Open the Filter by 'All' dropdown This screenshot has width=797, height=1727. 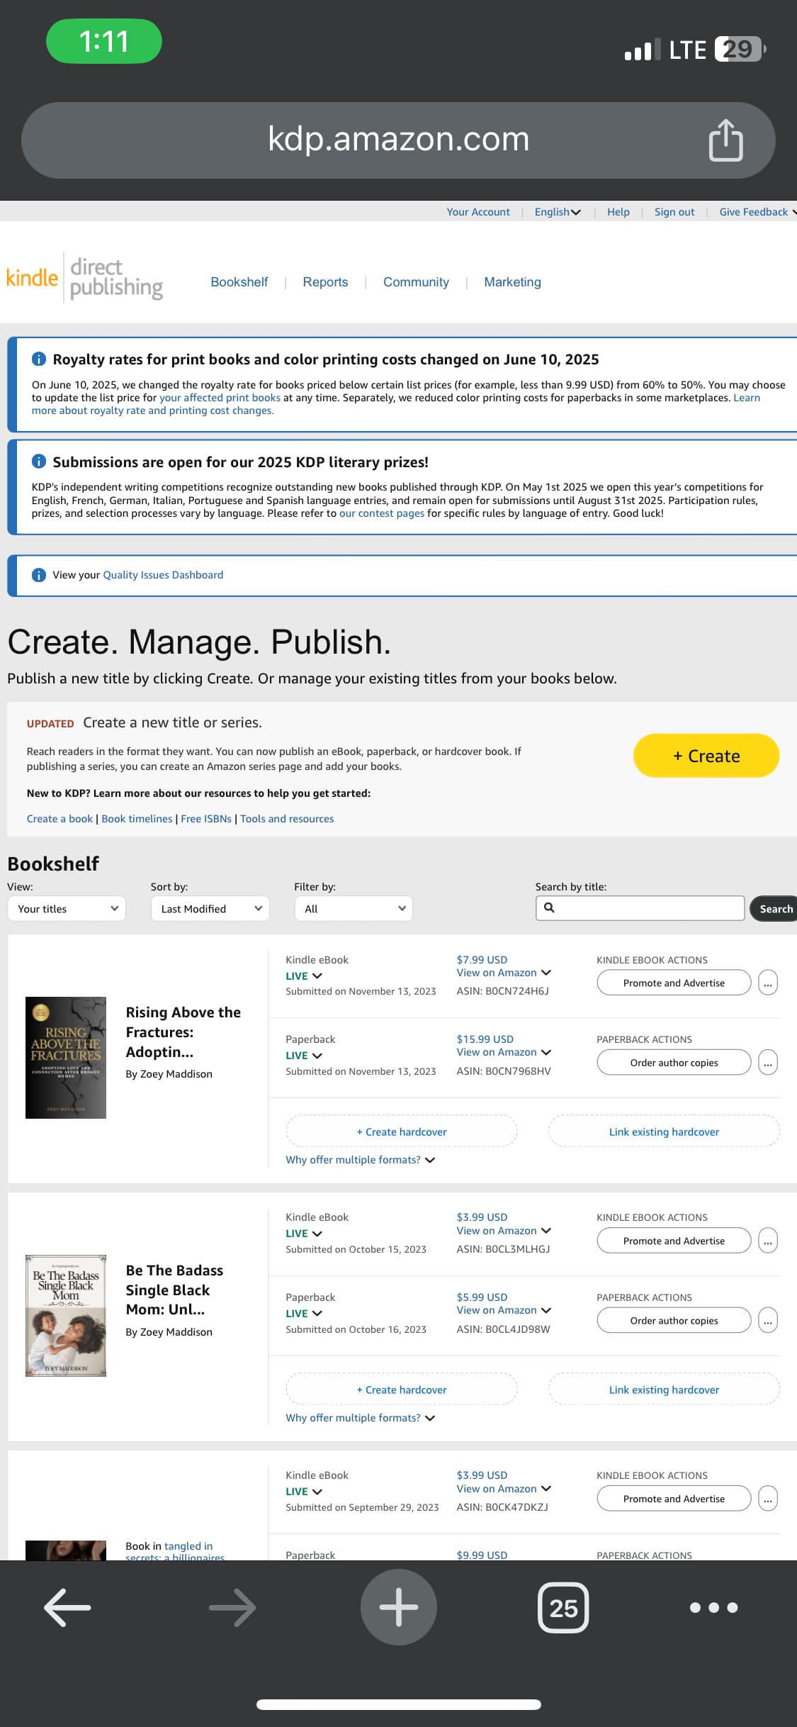(x=354, y=909)
